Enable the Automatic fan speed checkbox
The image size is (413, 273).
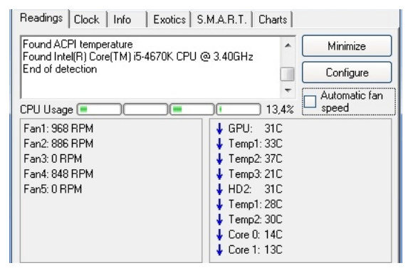coord(310,102)
